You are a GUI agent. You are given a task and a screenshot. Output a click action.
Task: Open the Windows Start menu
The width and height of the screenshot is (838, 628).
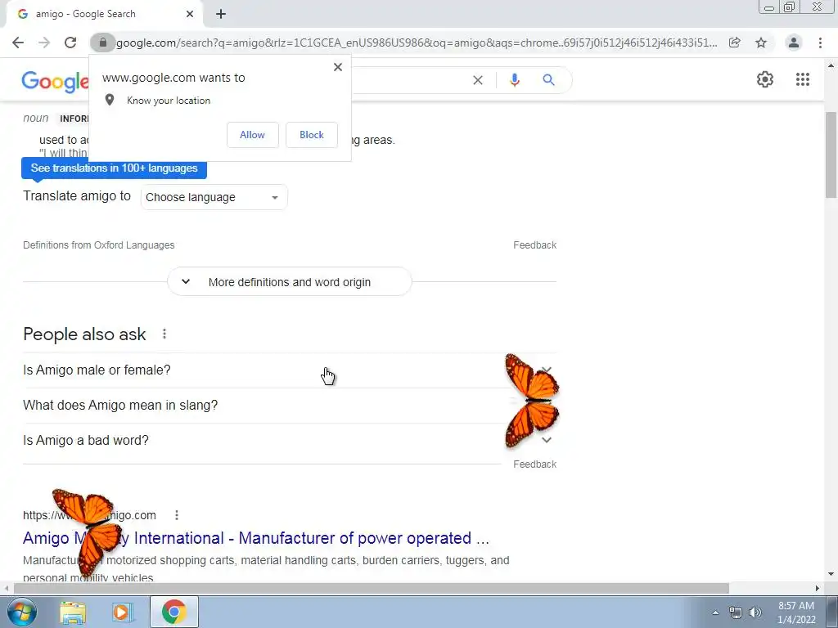pos(21,612)
